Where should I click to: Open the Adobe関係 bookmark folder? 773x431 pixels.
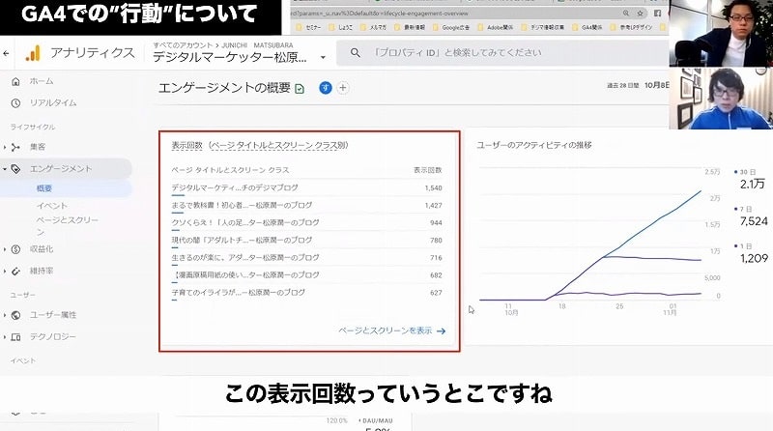pos(496,28)
